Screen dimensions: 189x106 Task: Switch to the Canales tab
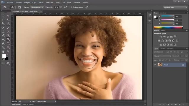162,49
